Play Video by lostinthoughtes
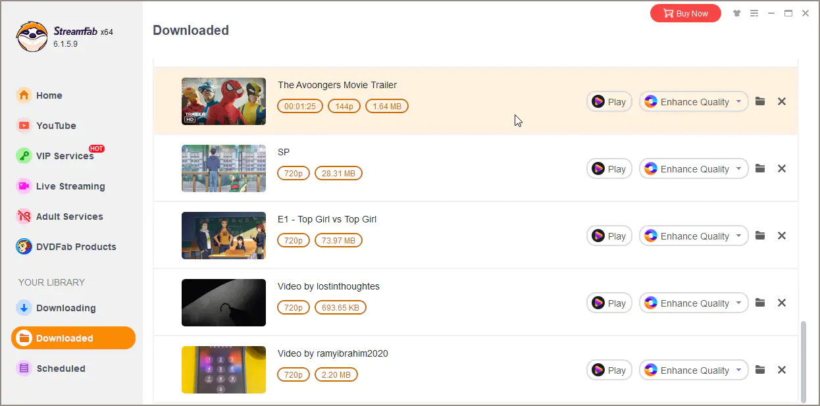This screenshot has height=406, width=820. (x=609, y=303)
